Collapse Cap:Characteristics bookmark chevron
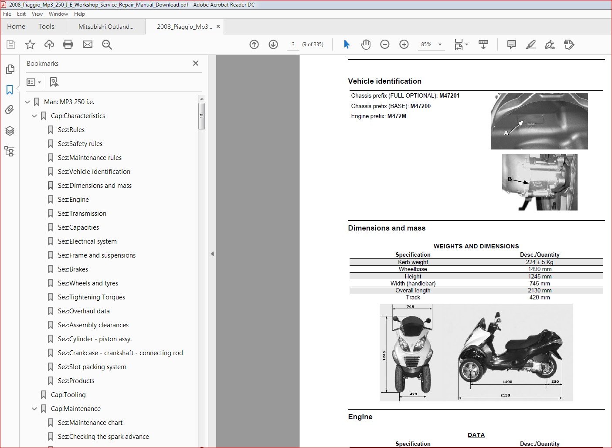 tap(34, 116)
